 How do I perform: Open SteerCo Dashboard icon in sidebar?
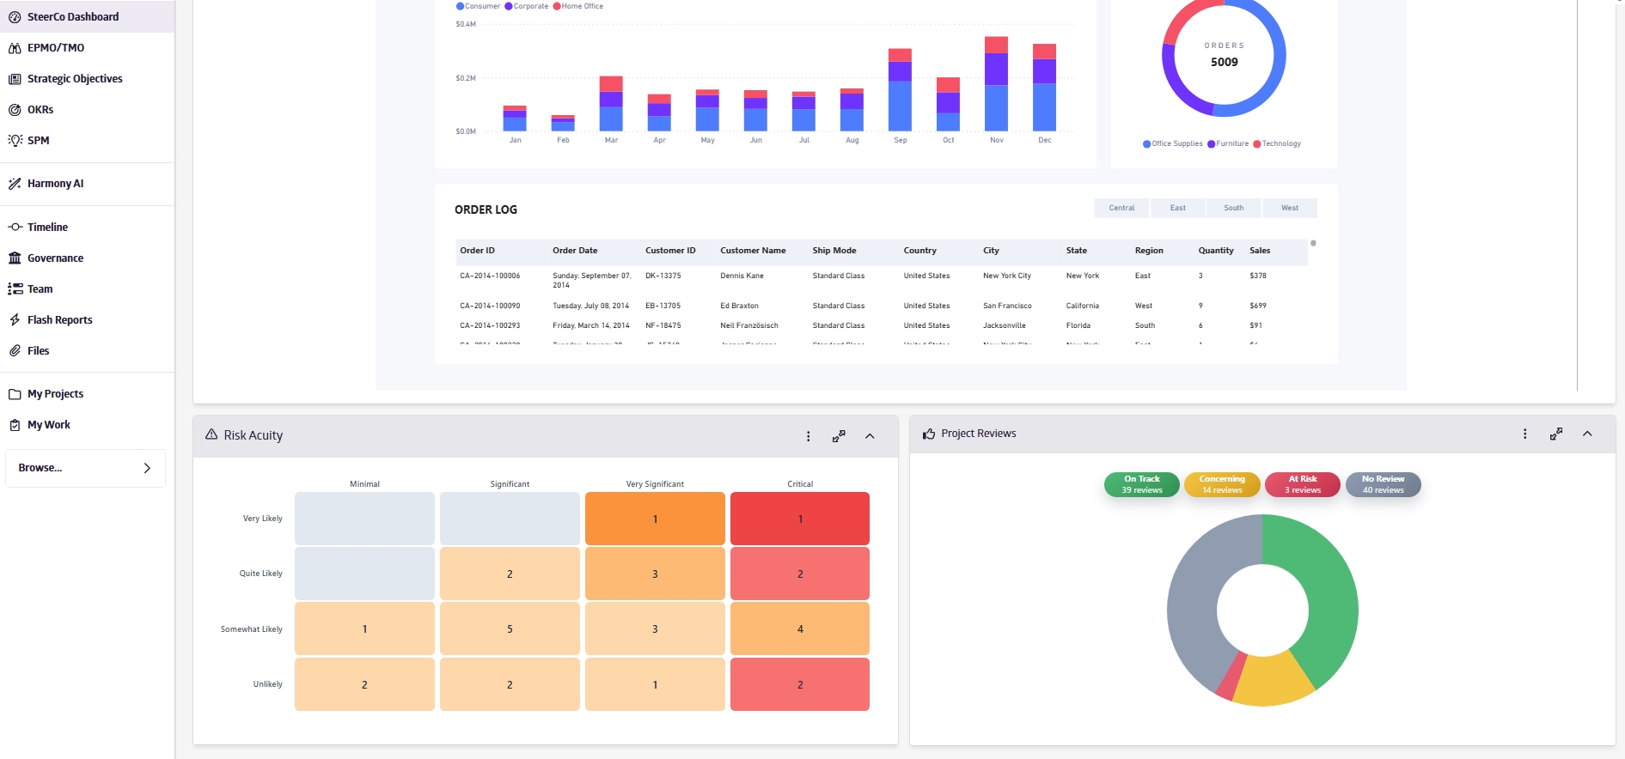[x=15, y=17]
